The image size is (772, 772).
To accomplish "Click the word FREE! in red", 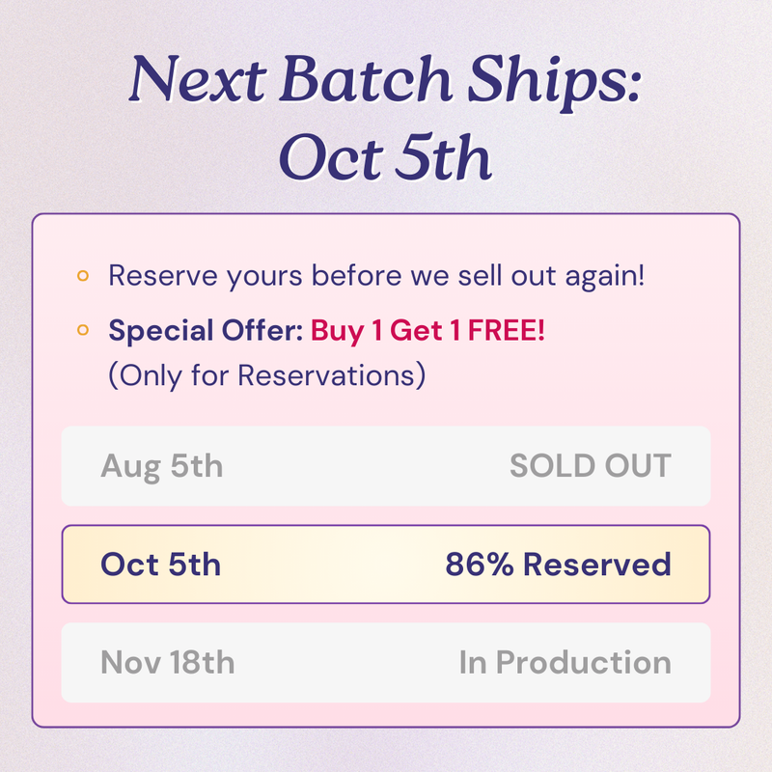I will click(x=506, y=330).
